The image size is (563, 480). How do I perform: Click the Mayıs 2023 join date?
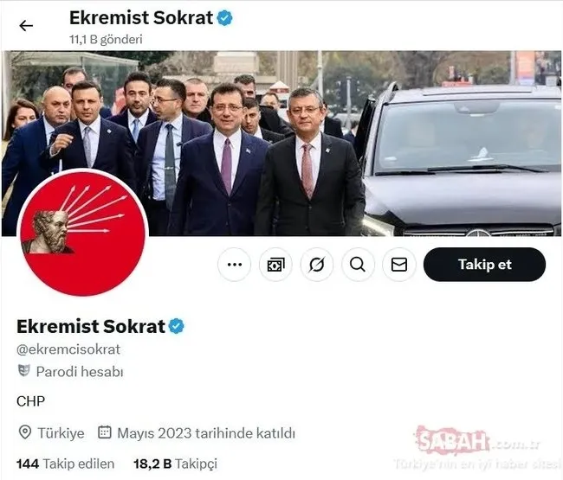(206, 433)
